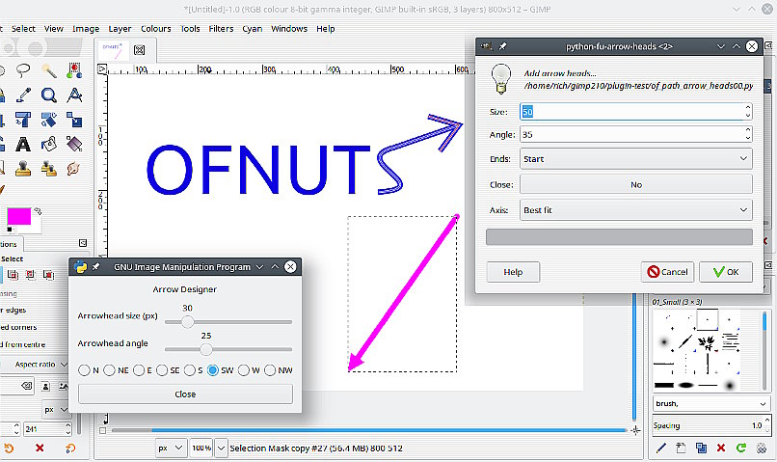Clear the aspect ratio entry field

27,386
